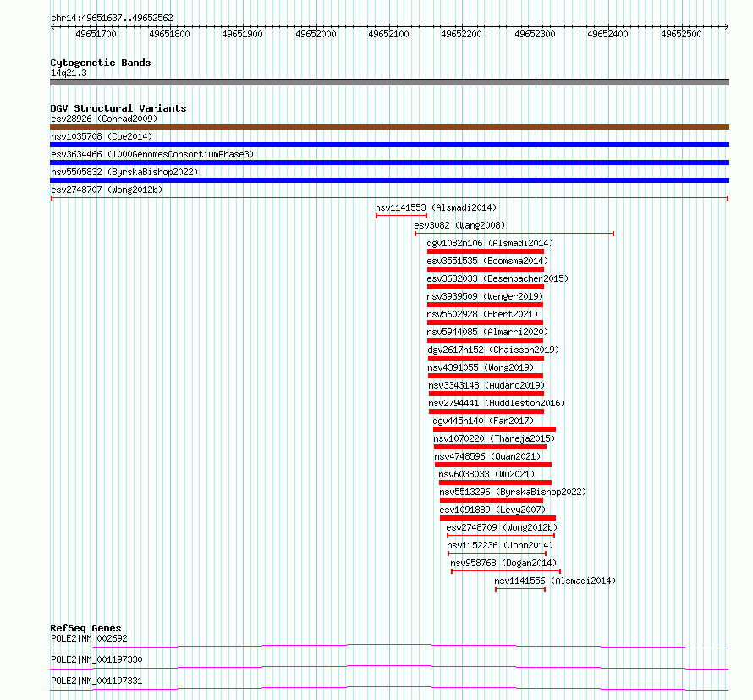Click ruler position 49652300

click(x=535, y=34)
